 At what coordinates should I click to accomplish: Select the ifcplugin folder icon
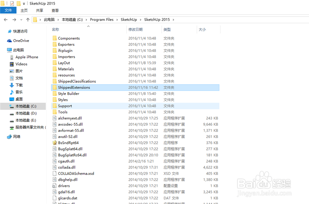[54, 51]
